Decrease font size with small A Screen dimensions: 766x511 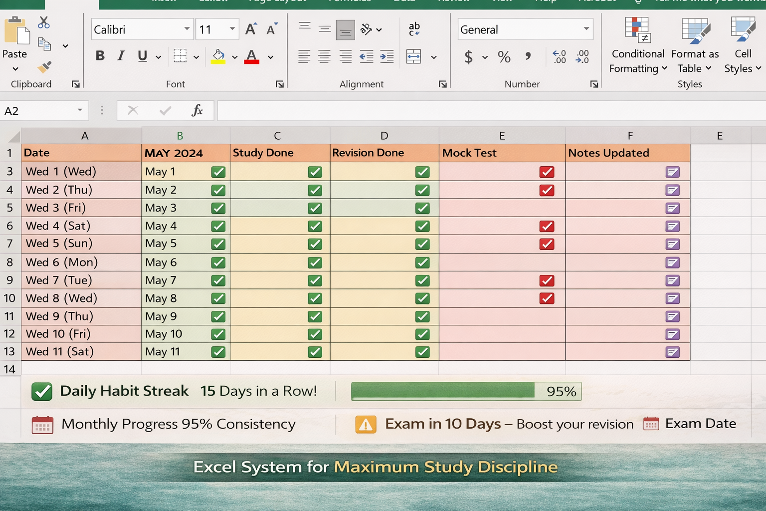click(272, 29)
